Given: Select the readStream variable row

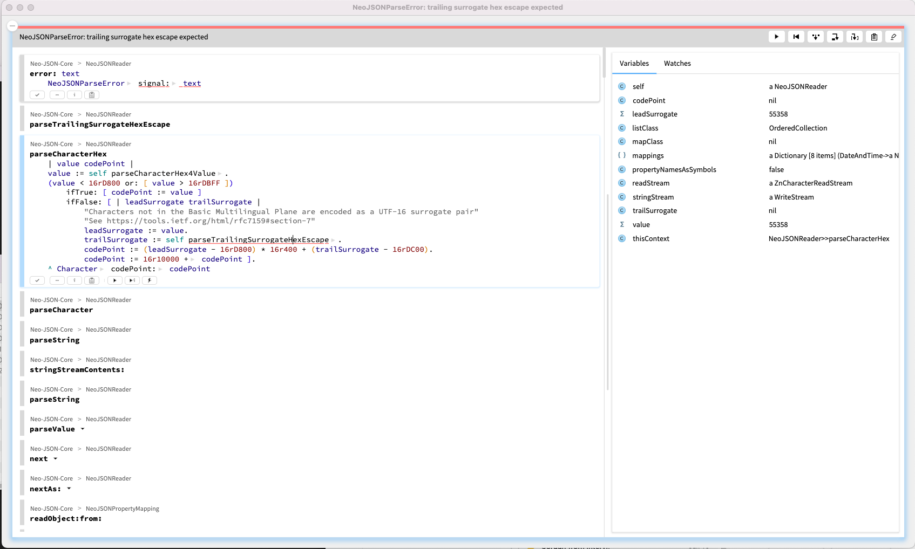Looking at the screenshot, I should pyautogui.click(x=756, y=183).
